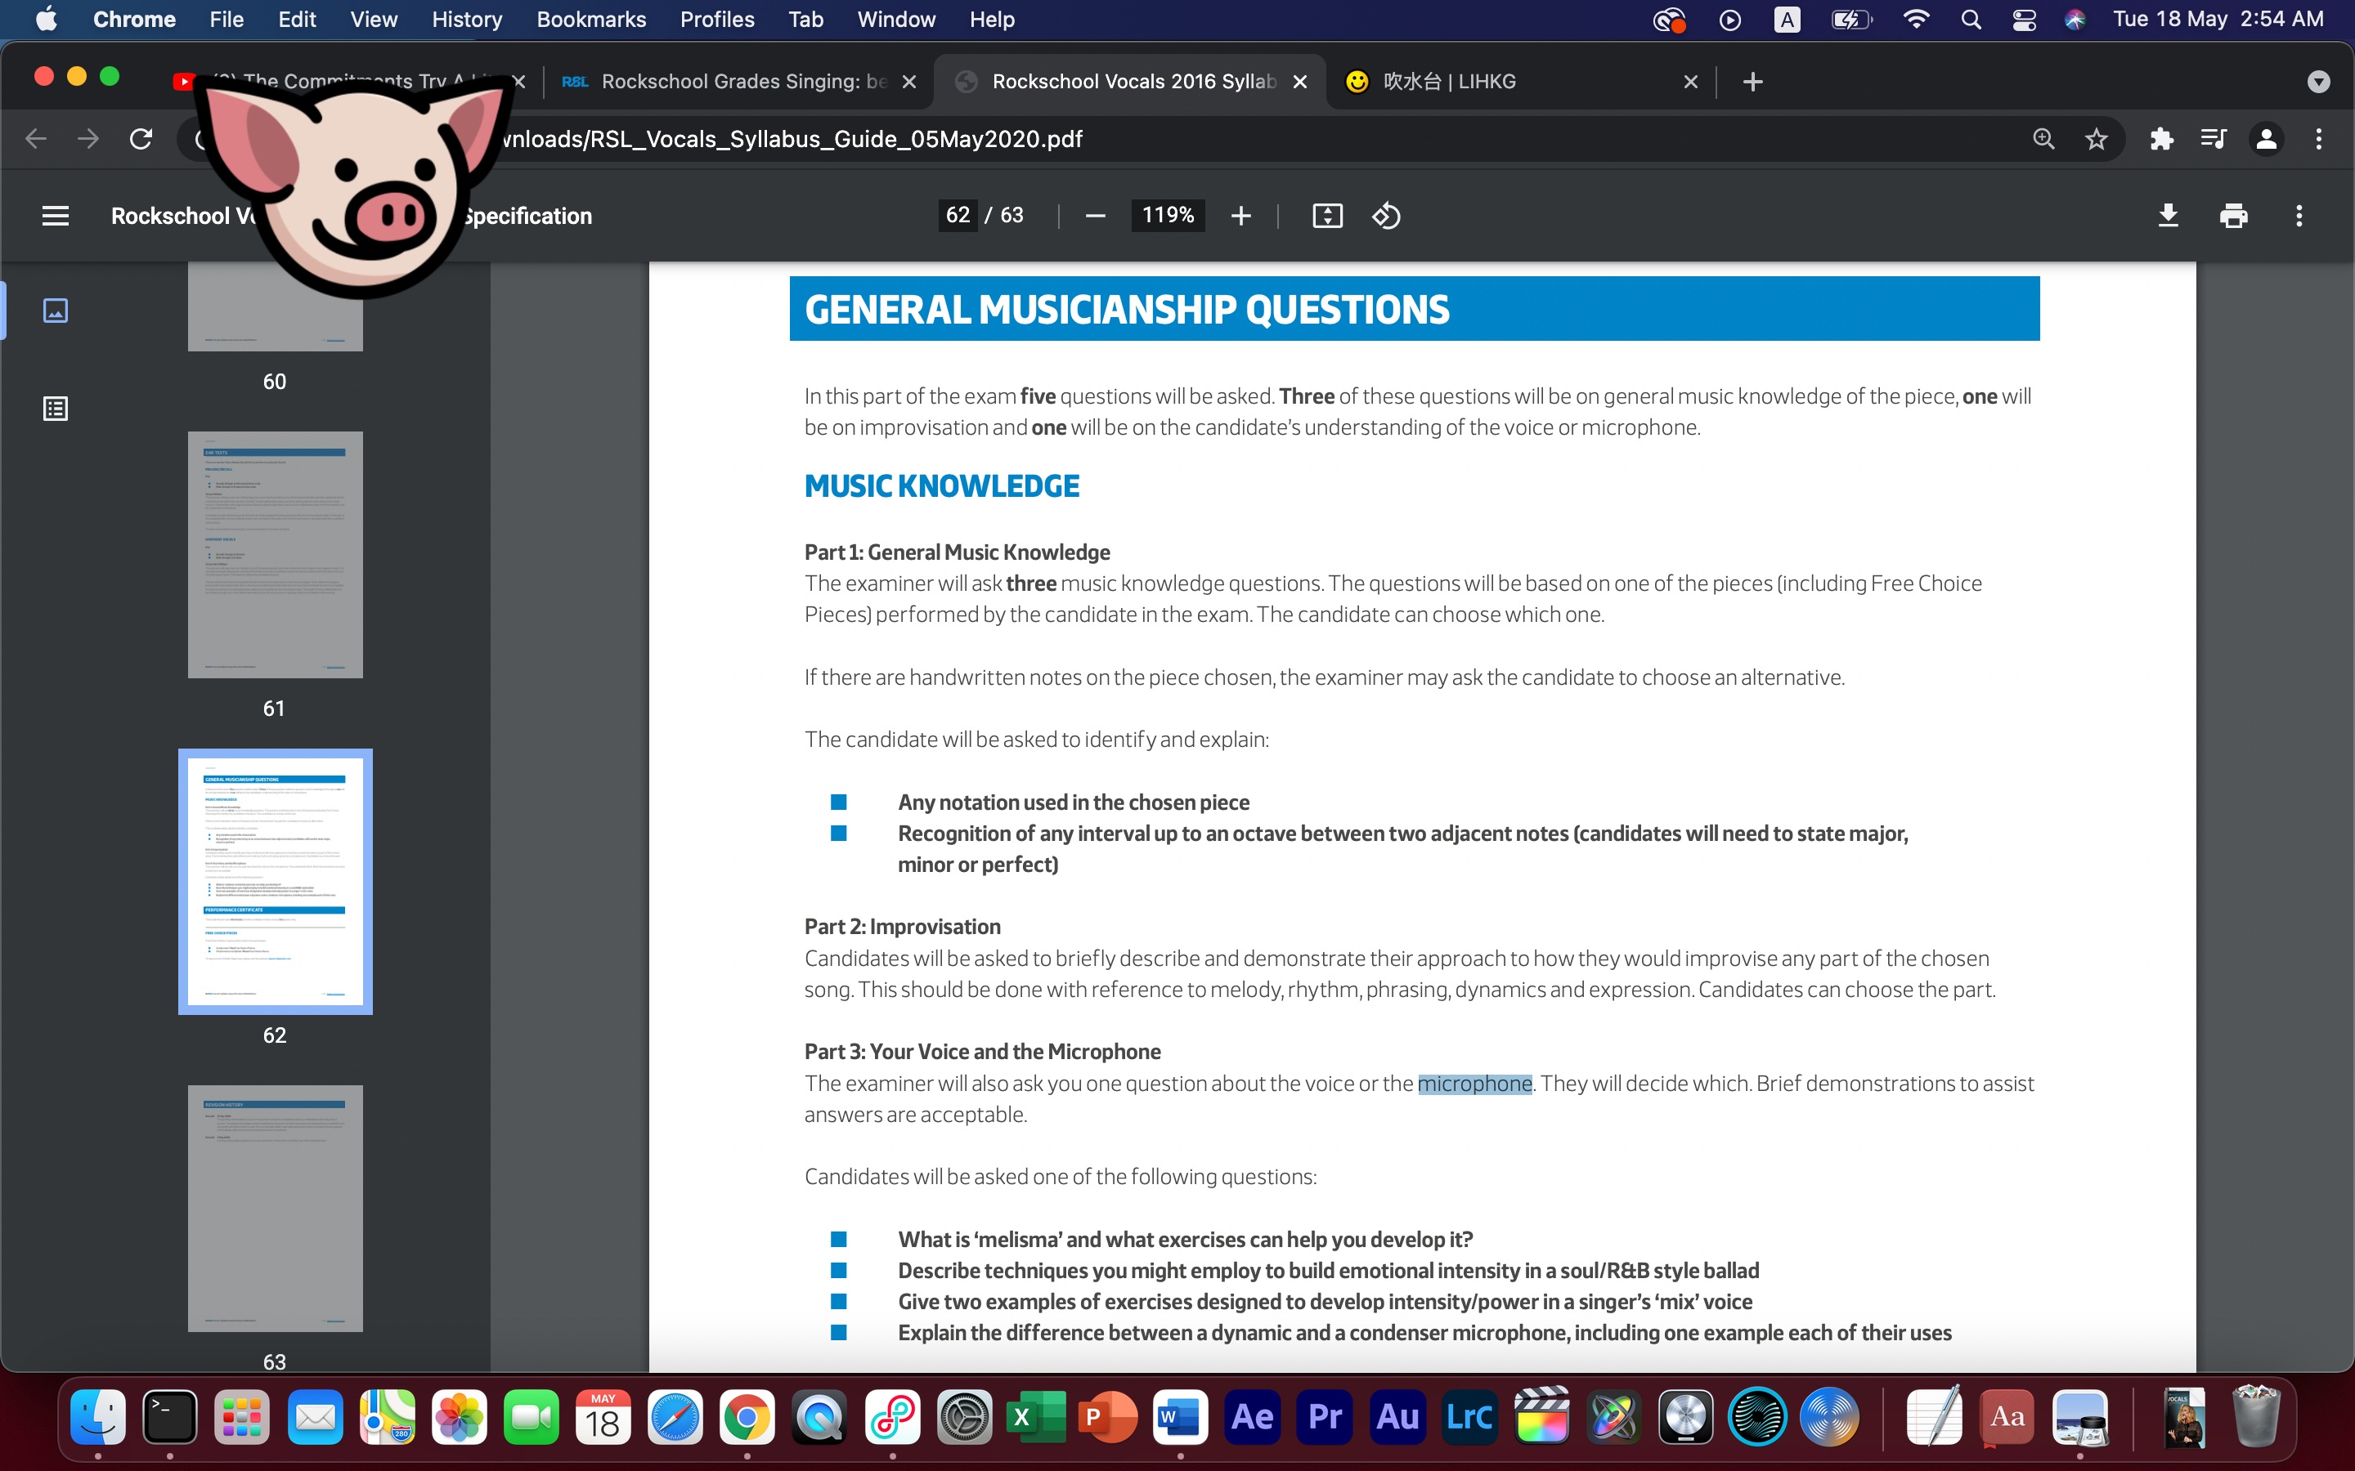Click the address bar zoom indicator
2355x1471 pixels.
2043,139
